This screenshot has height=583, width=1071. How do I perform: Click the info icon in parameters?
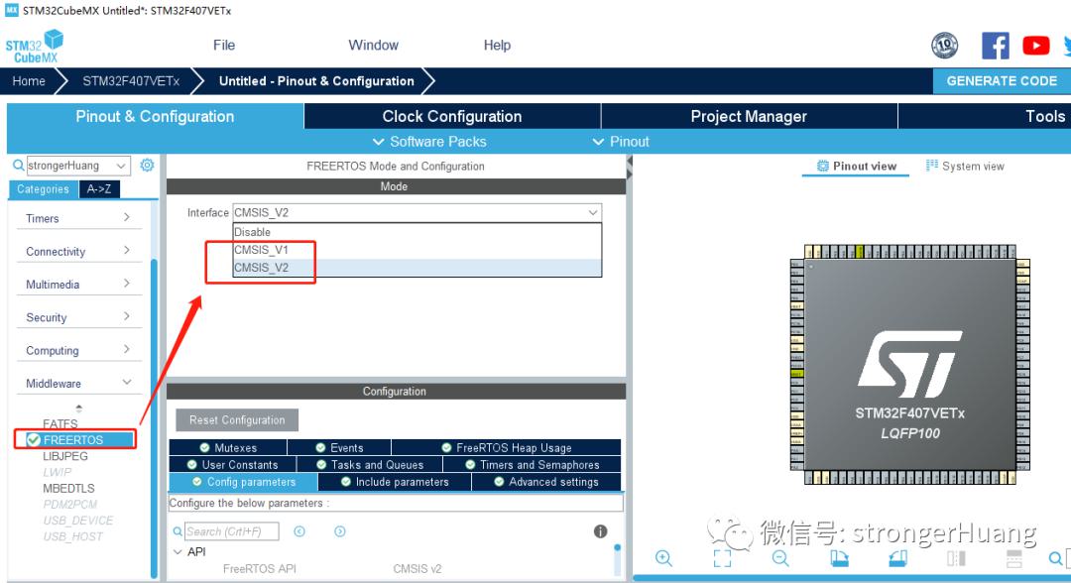point(600,531)
